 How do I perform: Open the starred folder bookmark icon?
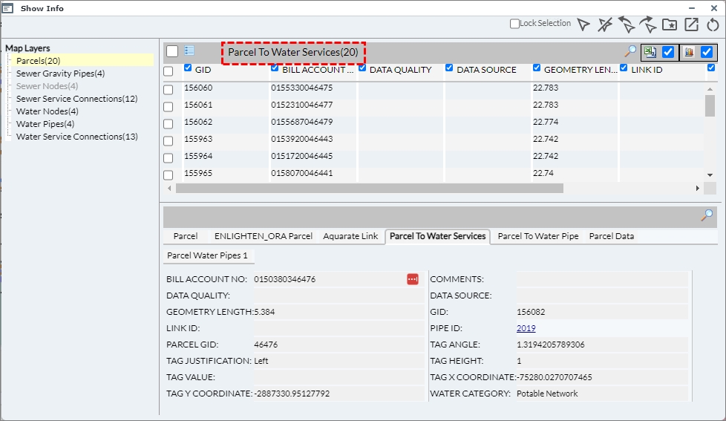click(x=670, y=25)
